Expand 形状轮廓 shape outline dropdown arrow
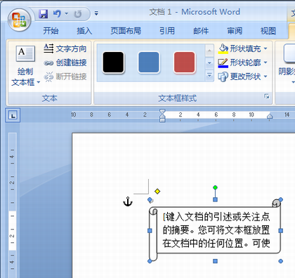 [265, 62]
